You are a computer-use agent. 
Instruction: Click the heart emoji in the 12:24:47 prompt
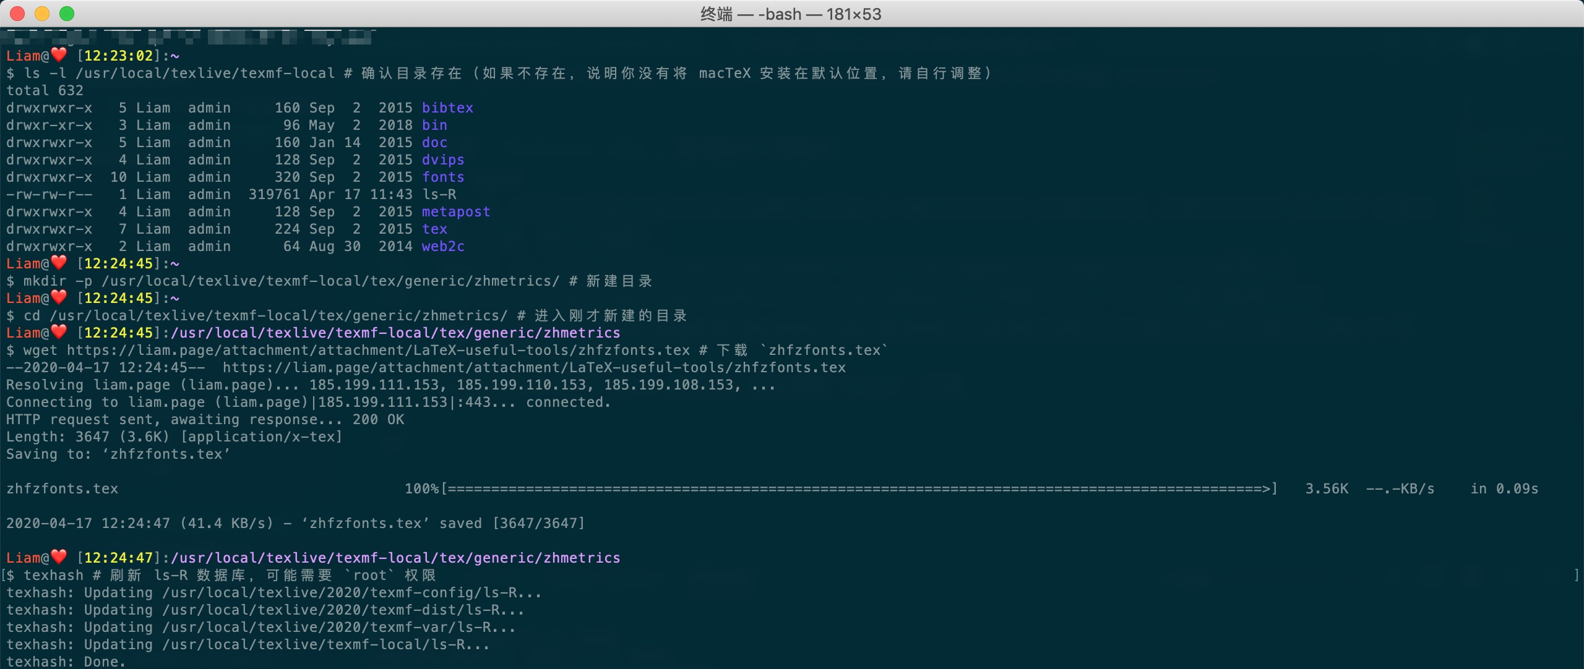(x=59, y=557)
